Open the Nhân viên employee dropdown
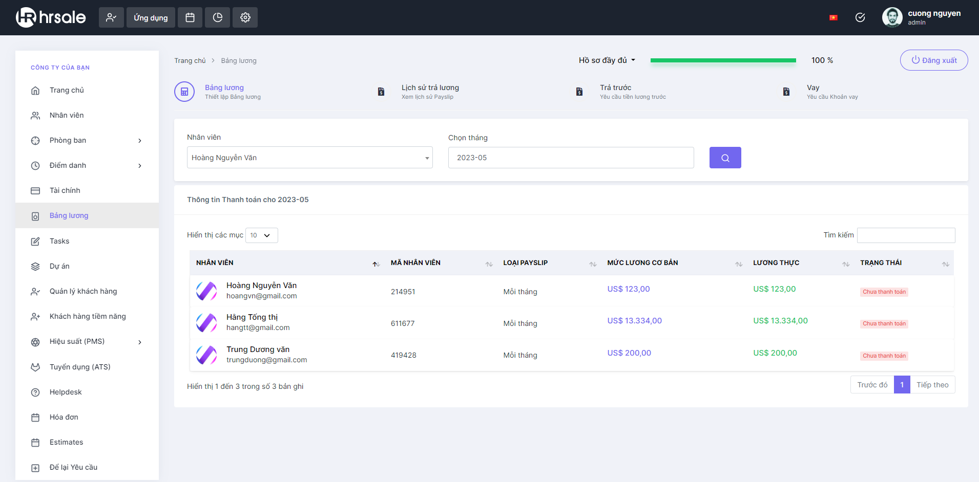Screen dimensions: 979x482 [x=310, y=158]
